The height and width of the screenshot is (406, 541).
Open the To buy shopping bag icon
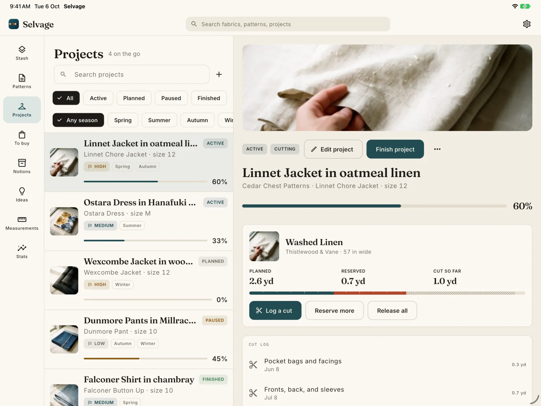tap(22, 135)
